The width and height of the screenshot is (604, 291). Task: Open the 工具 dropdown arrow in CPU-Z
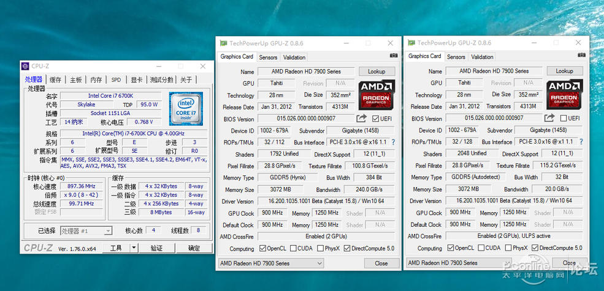[x=134, y=248]
